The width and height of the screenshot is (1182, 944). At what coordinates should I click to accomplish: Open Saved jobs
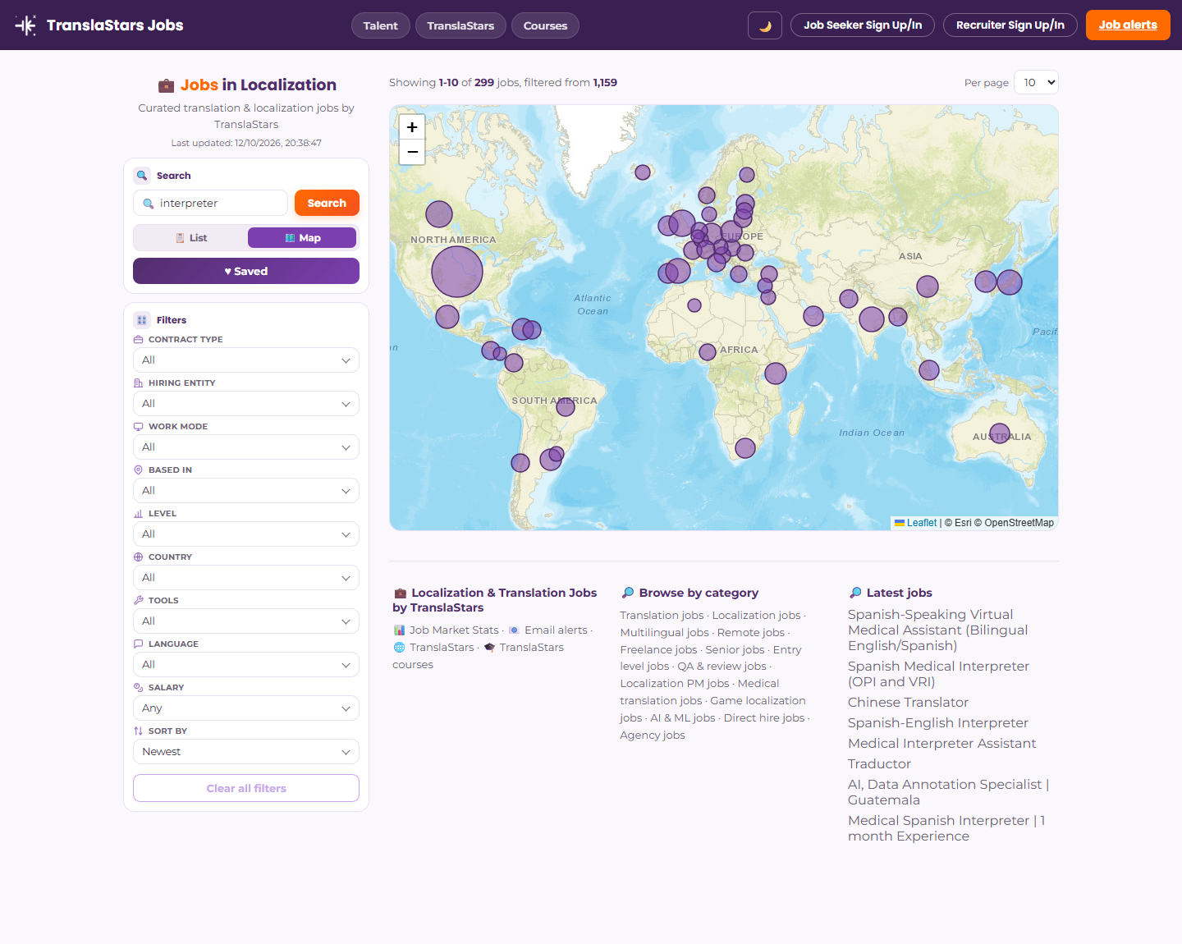click(x=246, y=271)
